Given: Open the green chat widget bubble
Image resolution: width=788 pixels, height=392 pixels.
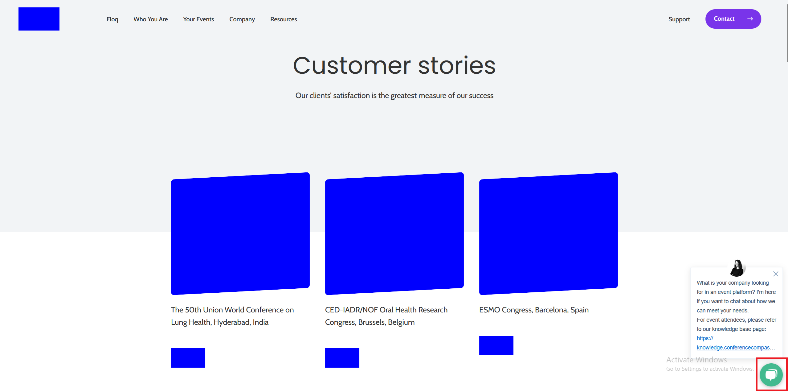Looking at the screenshot, I should [771, 375].
